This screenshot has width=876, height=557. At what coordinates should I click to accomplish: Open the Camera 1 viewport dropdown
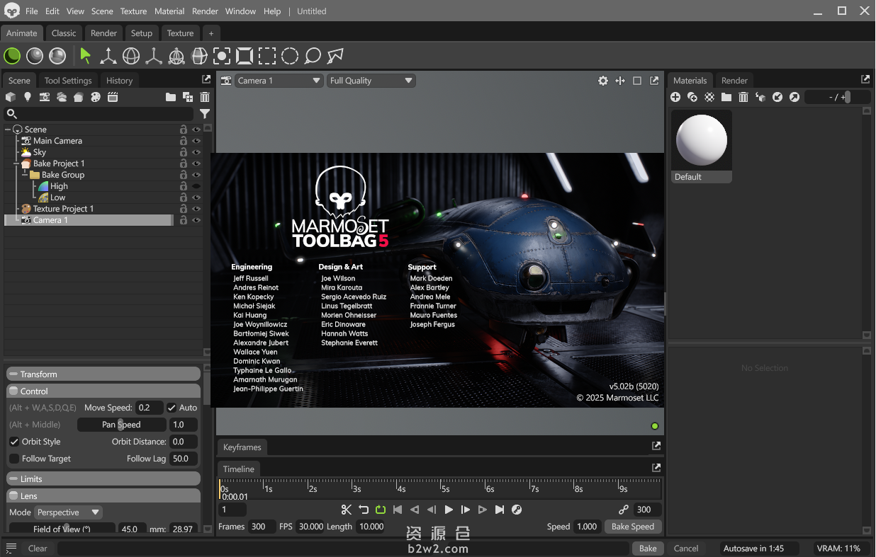click(x=279, y=81)
